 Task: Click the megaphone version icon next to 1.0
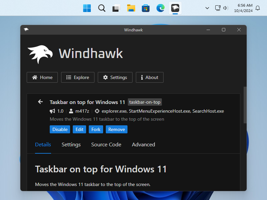coord(52,111)
